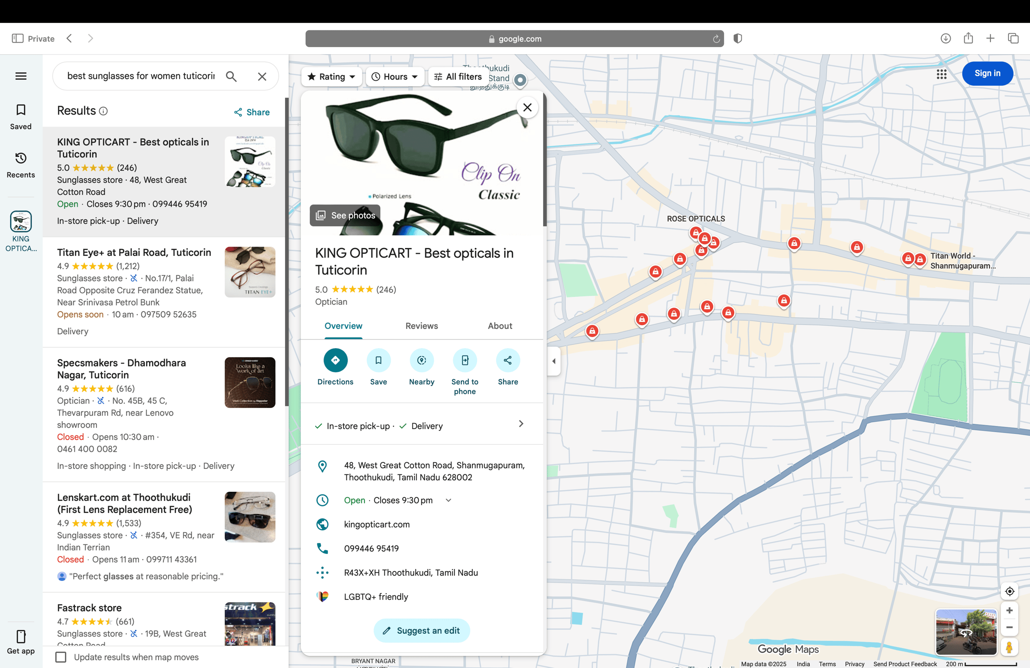
Task: Clear the search field
Action: pos(262,76)
